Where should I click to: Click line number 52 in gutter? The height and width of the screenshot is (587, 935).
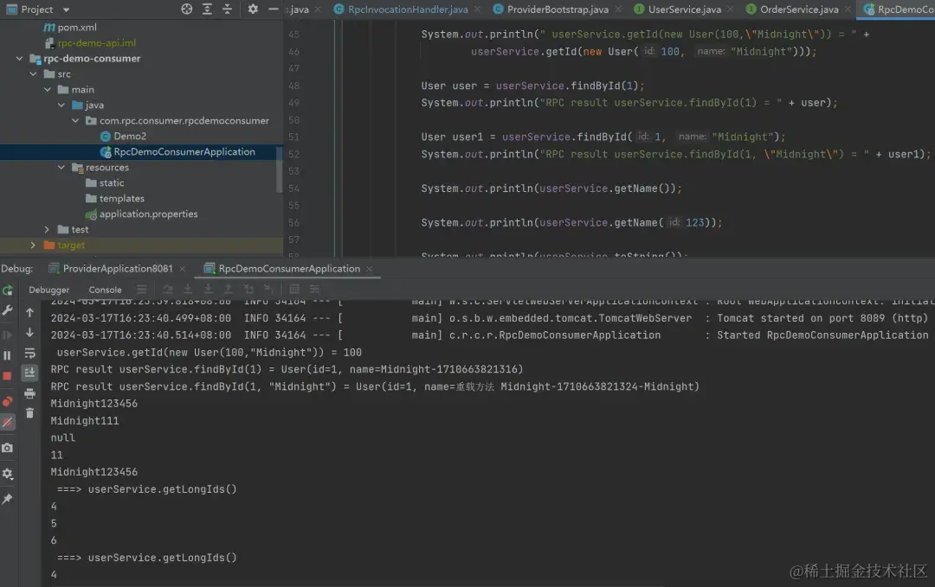coord(294,154)
